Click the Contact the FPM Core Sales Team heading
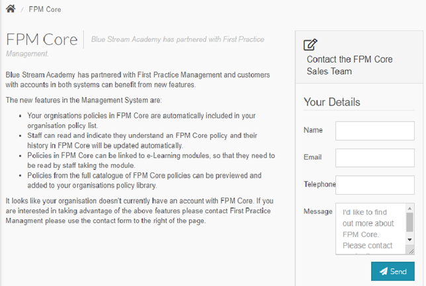This screenshot has width=426, height=286. pos(349,65)
